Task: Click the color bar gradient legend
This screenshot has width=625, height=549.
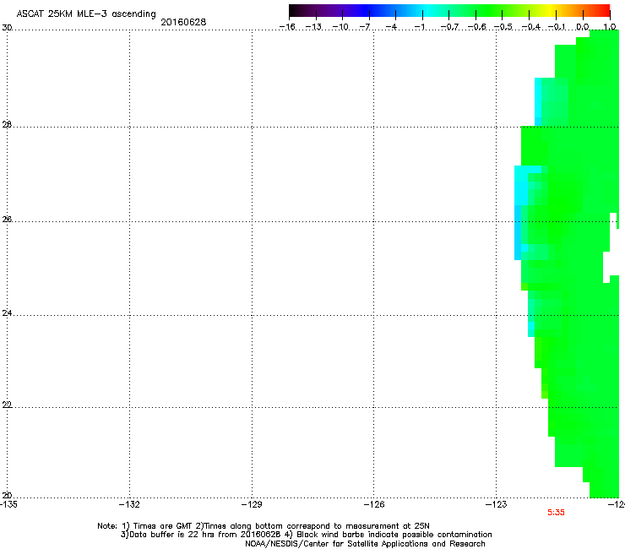Action: coord(449,10)
